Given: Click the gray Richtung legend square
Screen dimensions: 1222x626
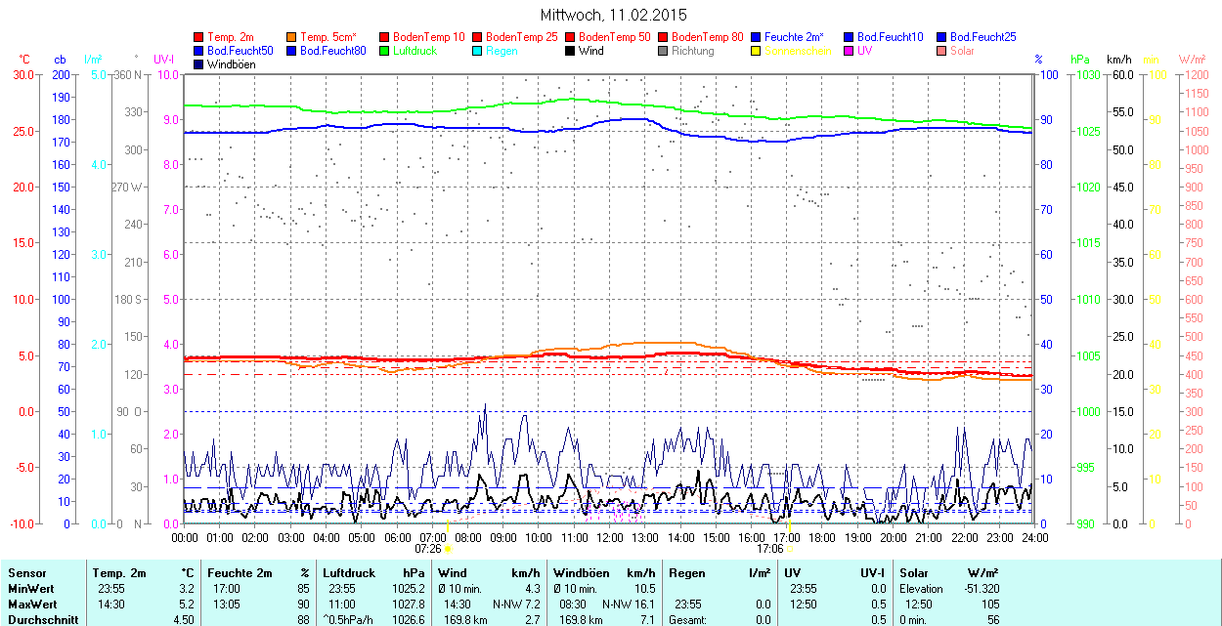Looking at the screenshot, I should pyautogui.click(x=664, y=51).
